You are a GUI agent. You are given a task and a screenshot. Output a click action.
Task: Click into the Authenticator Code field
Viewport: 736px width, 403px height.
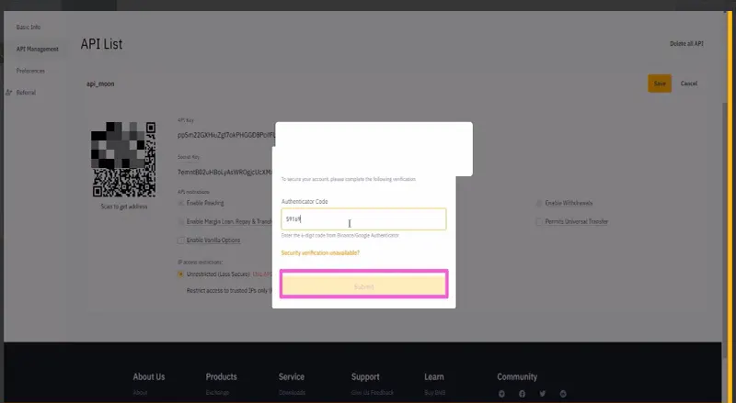363,218
